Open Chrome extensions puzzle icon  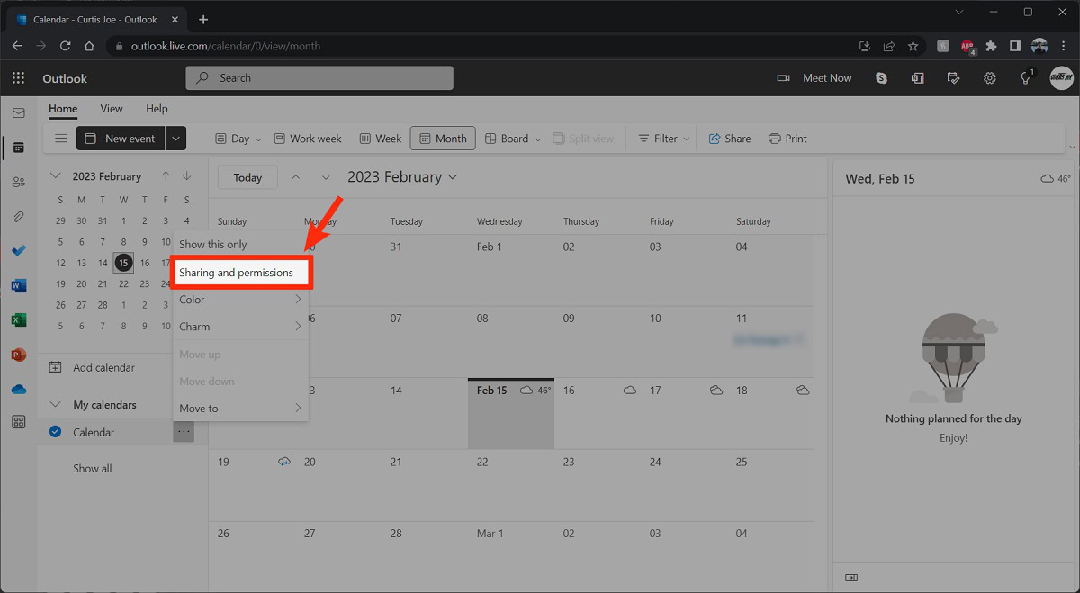click(x=991, y=46)
